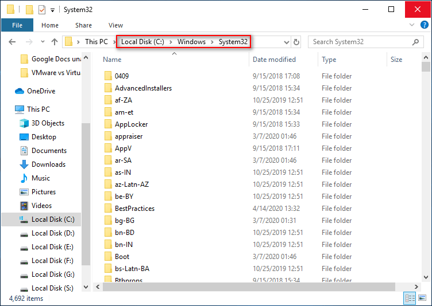Switch to large icons view in status bar
The image size is (432, 306).
pyautogui.click(x=422, y=299)
